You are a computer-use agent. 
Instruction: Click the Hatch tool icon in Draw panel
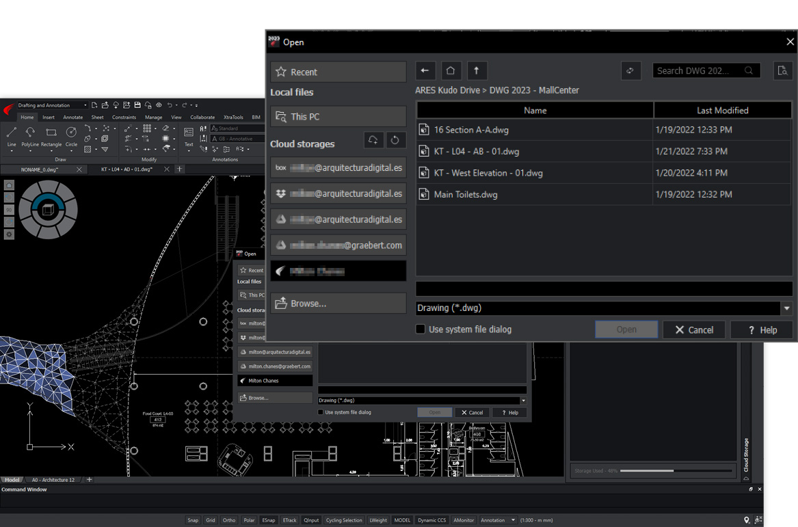tap(88, 149)
